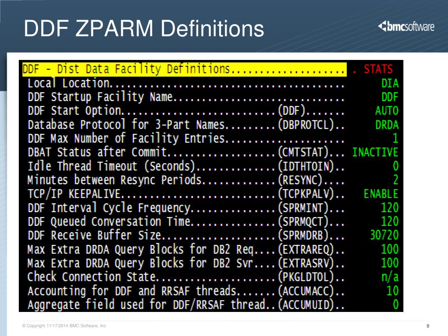Screen dimensions: 448x336
Task: Select the DDF Startup Facility Name label
Action: click(100, 97)
